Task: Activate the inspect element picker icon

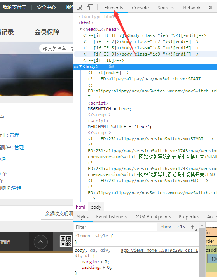Action: tap(80, 8)
